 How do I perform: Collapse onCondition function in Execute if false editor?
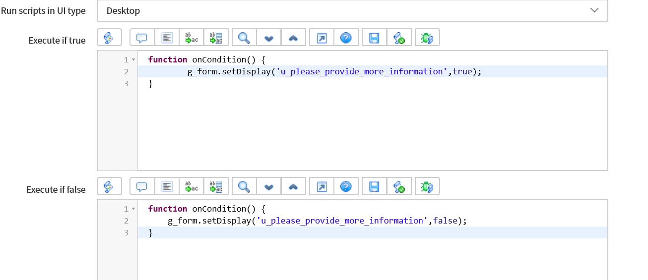133,209
